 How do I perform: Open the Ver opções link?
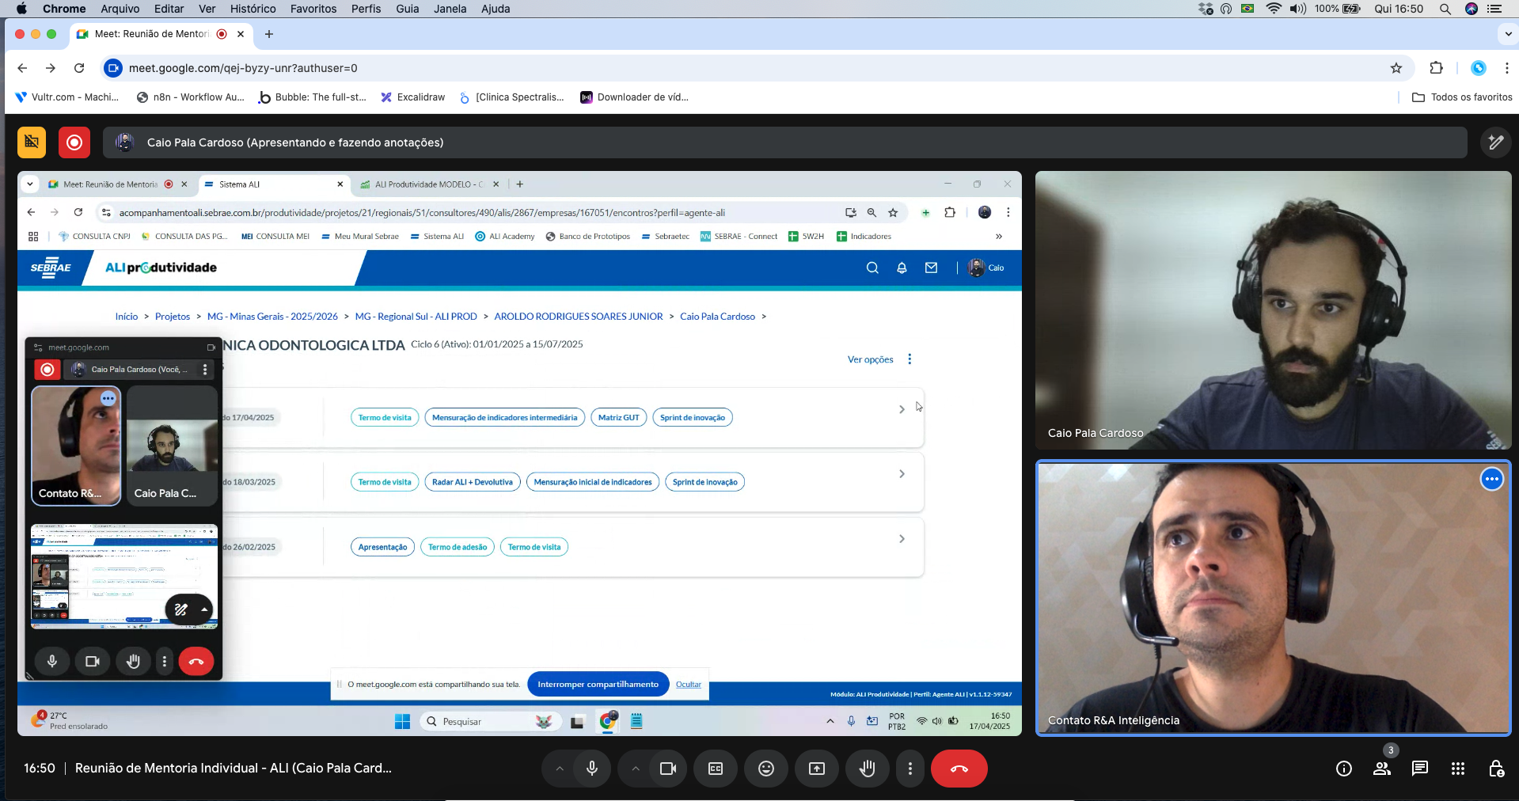point(870,359)
